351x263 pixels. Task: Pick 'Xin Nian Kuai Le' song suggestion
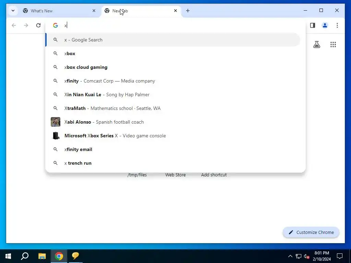point(173,95)
